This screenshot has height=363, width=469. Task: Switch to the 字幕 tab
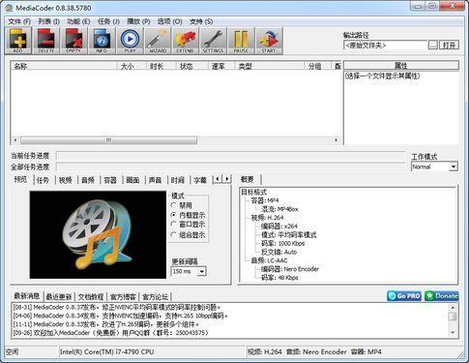200,180
